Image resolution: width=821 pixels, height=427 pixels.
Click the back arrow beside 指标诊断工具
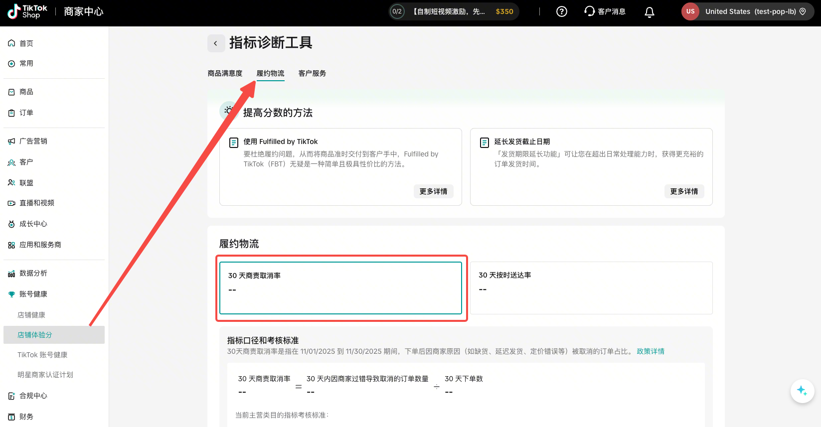click(215, 43)
